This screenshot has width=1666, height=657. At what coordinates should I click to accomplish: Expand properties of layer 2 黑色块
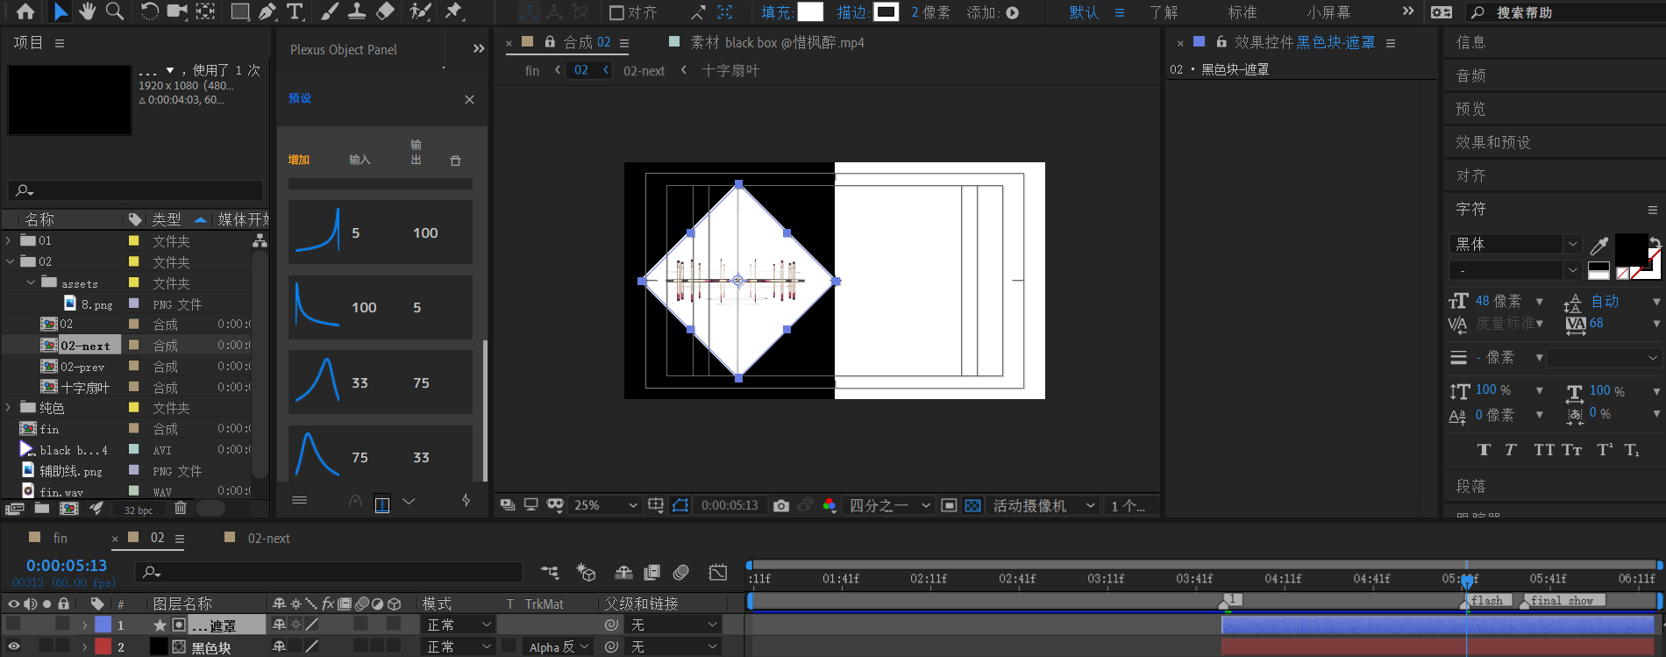coord(84,647)
